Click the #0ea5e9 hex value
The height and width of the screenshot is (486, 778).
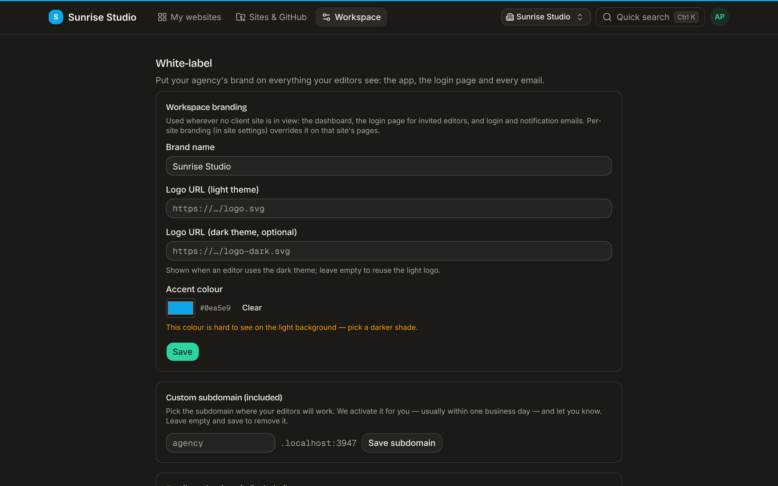point(215,308)
